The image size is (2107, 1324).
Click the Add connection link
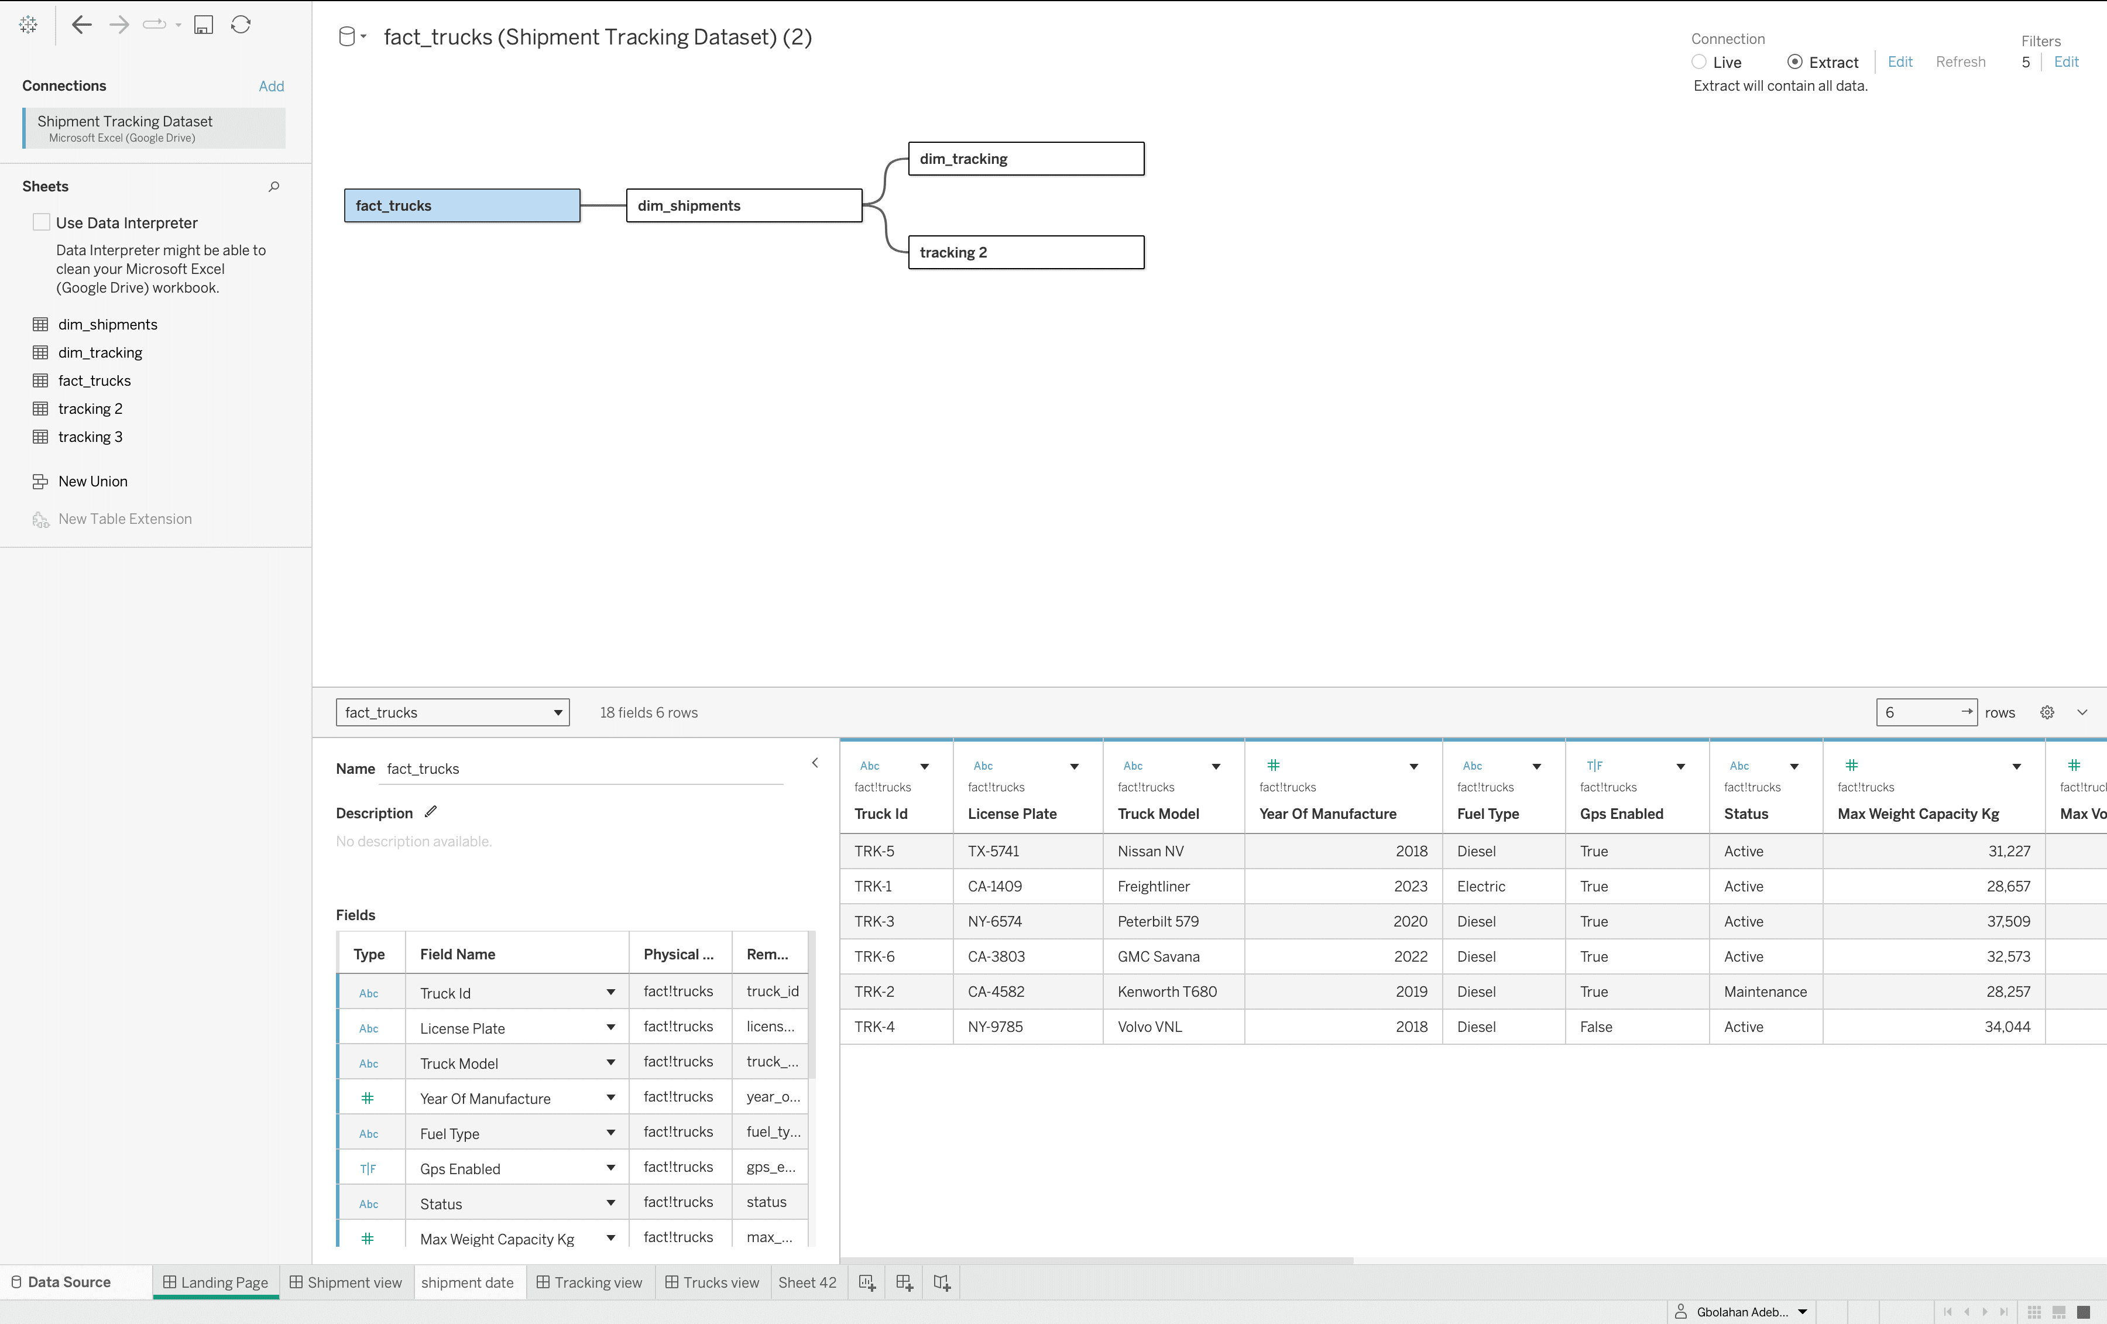point(271,86)
